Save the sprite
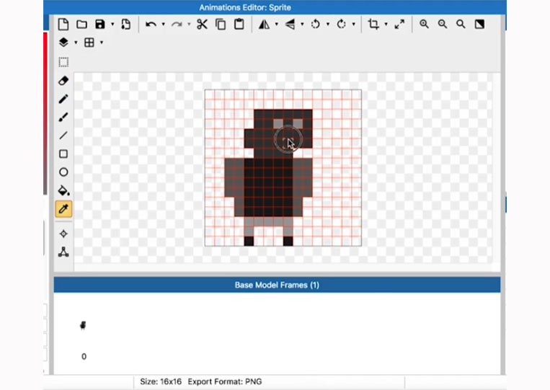This screenshot has width=550, height=390. (100, 25)
